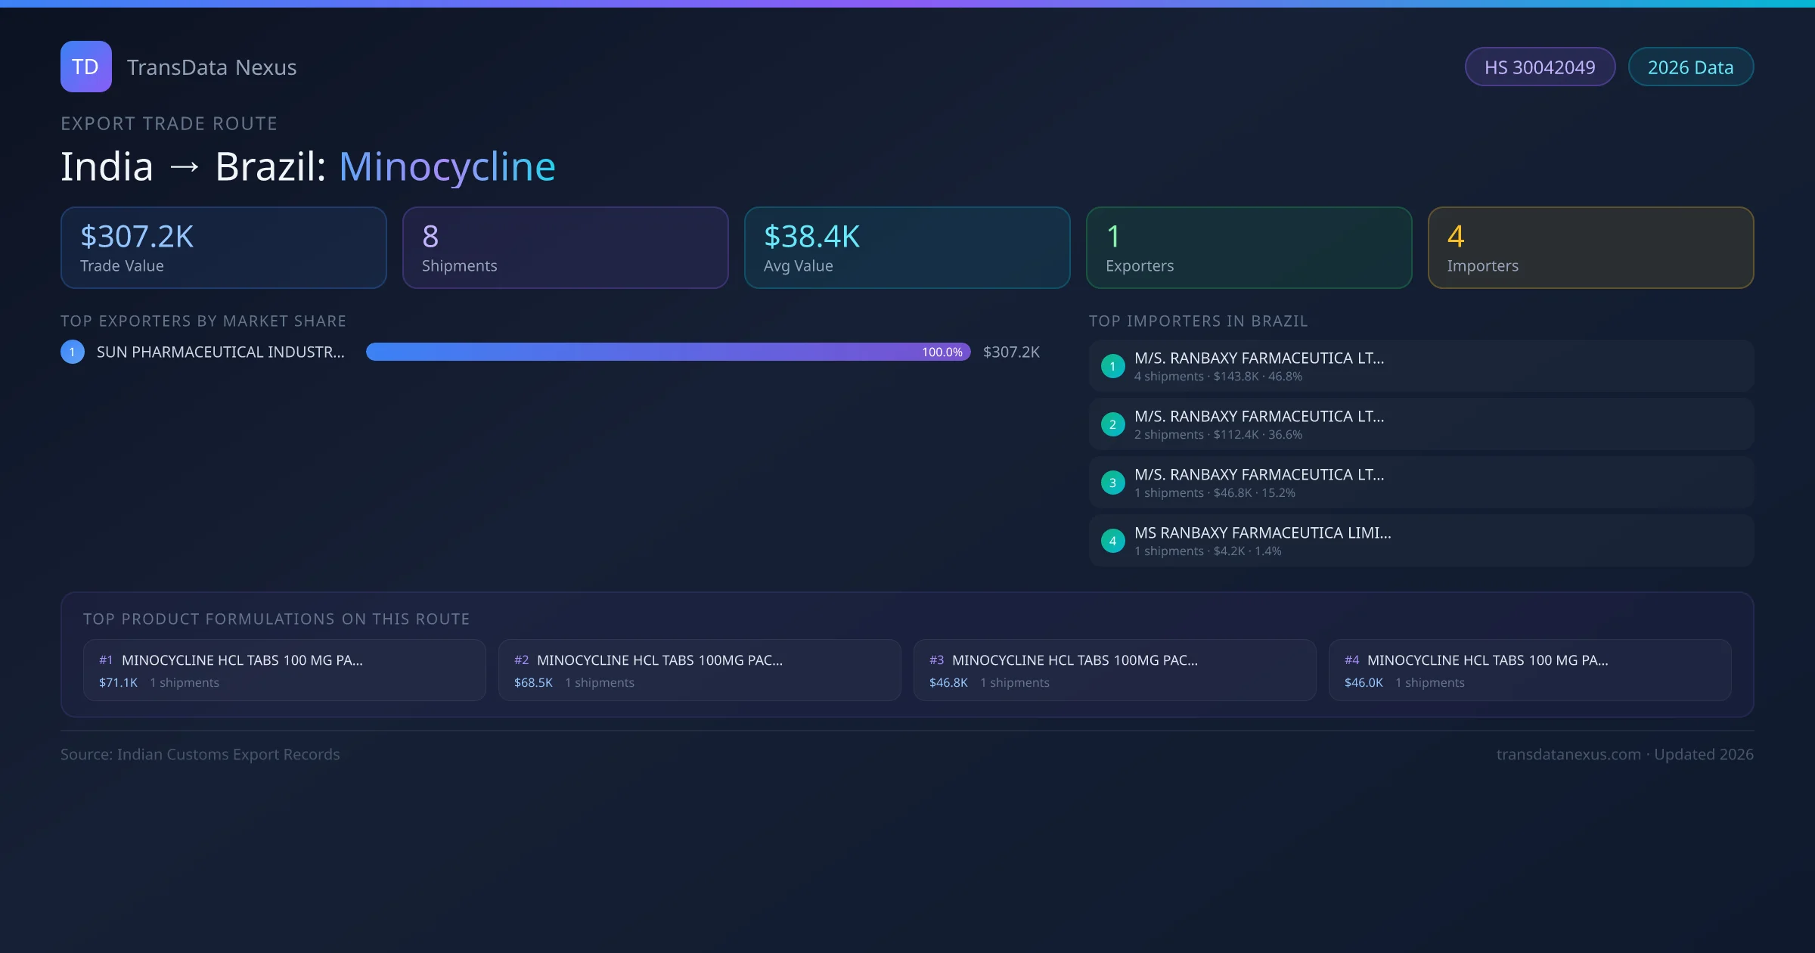Click the MS RANBAXY FARMACEUTICA LIMI... importer row

1421,541
